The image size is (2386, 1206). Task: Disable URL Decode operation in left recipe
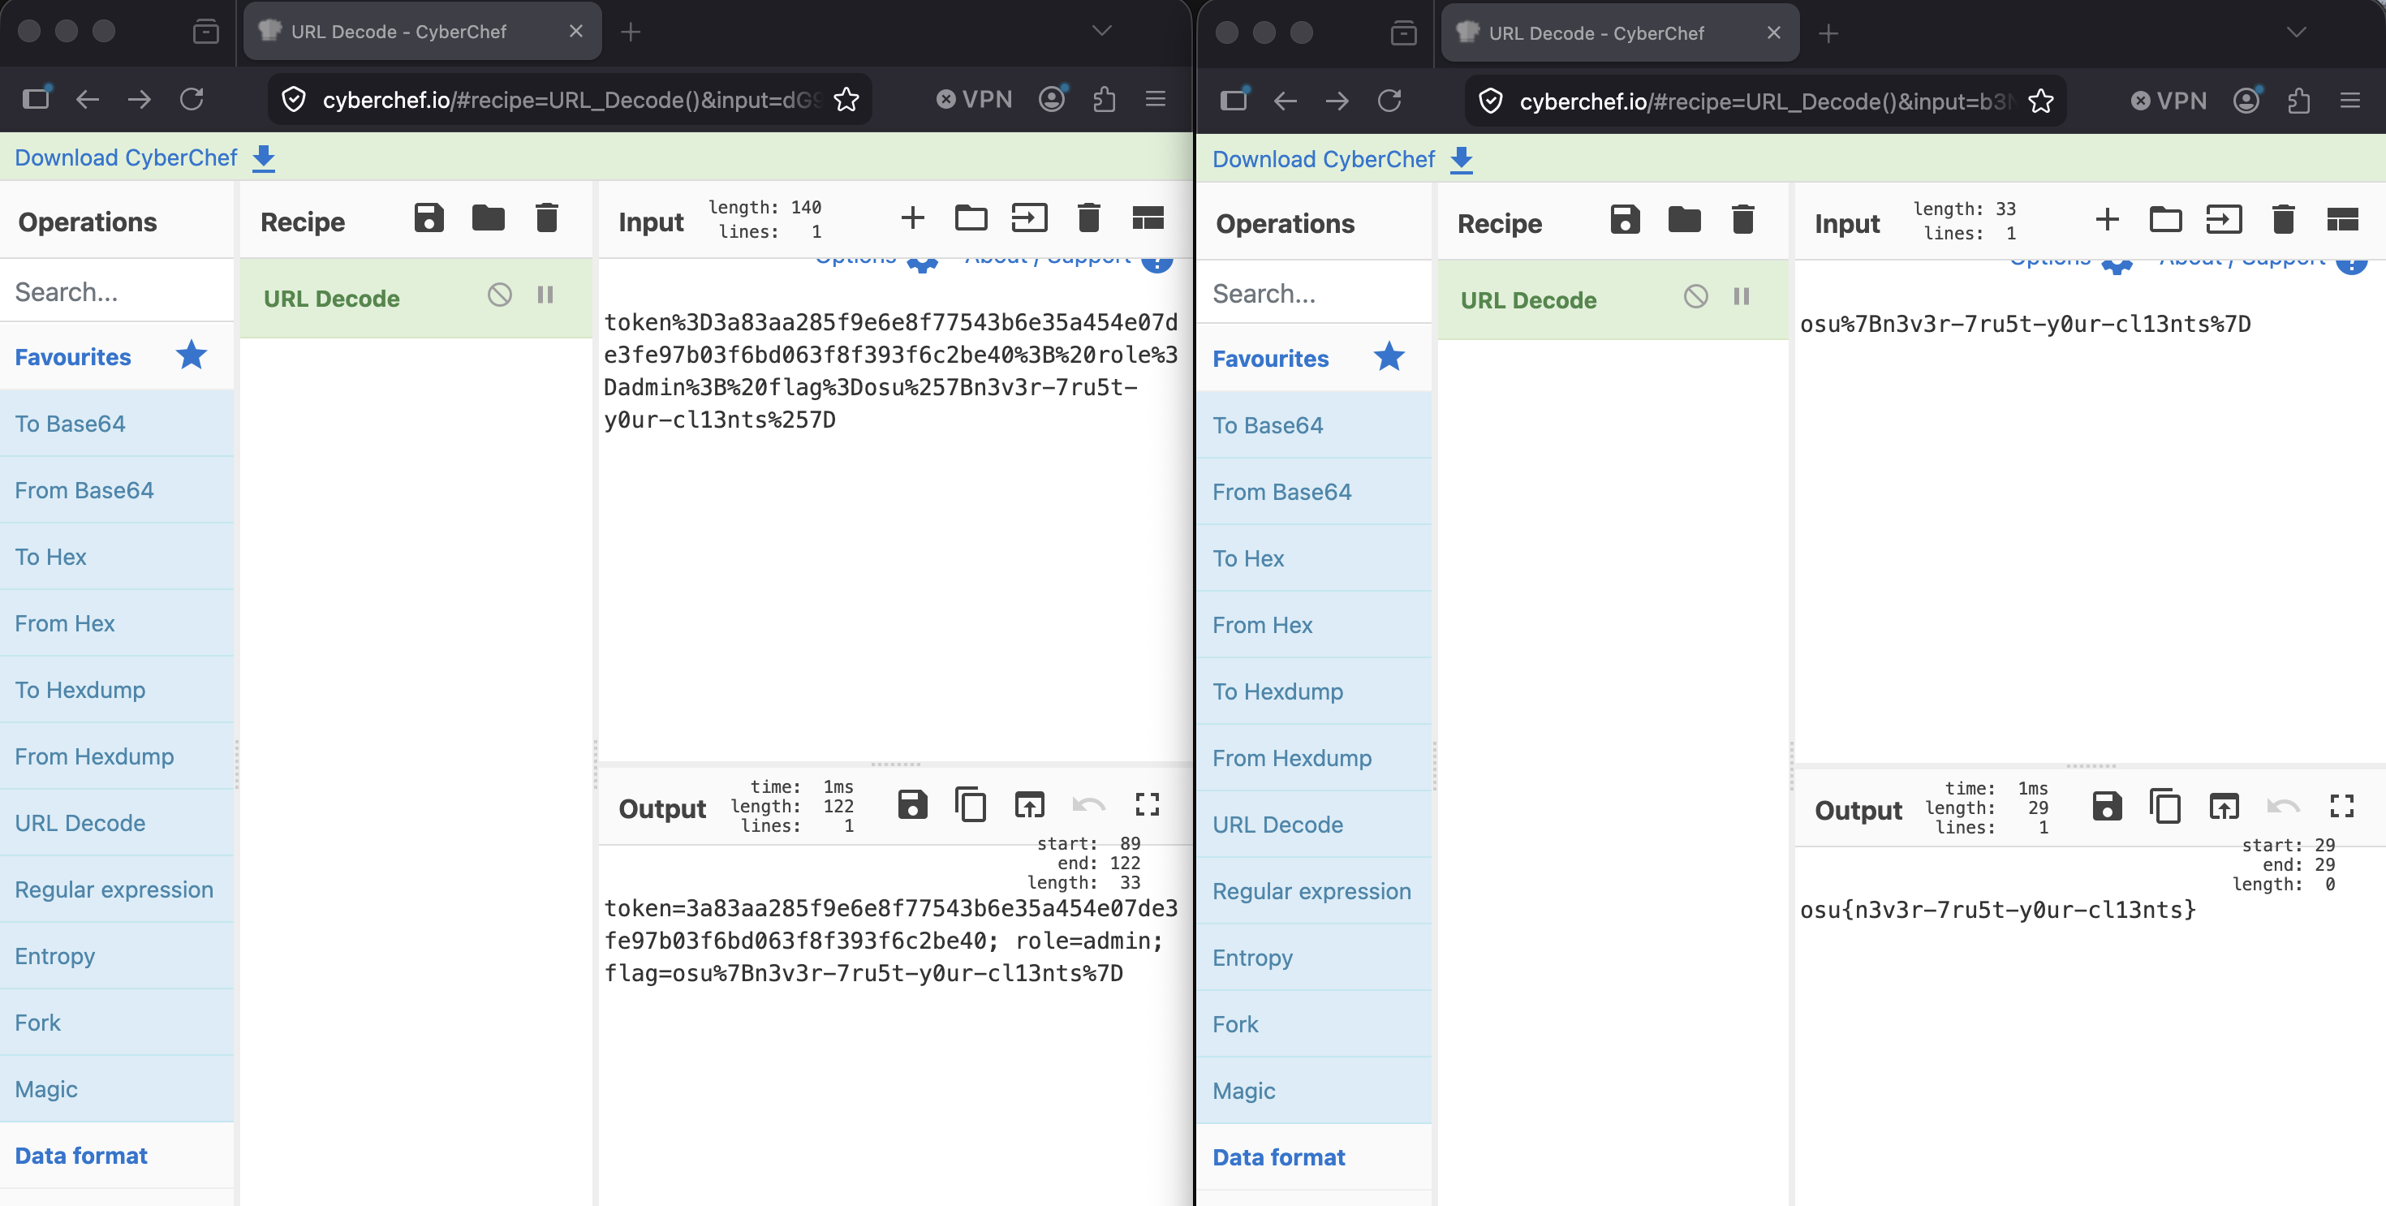[x=499, y=295]
